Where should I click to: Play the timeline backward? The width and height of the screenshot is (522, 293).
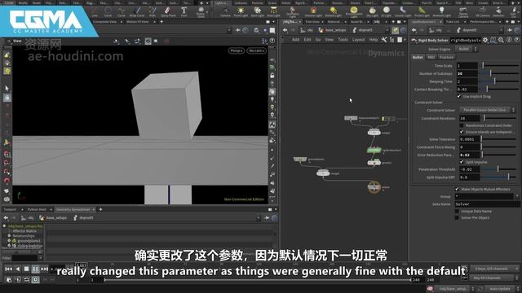point(18,269)
